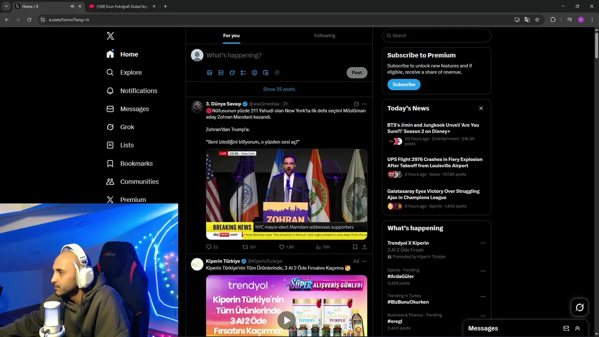Bookmark this page with the star icon
This screenshot has height=337, width=599.
(537, 20)
